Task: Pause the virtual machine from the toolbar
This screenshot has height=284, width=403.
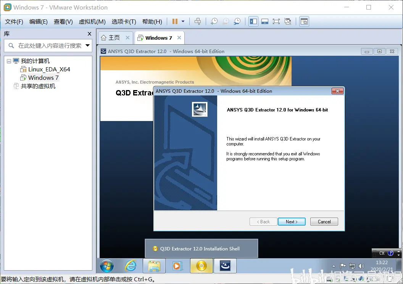Action: coord(175,21)
